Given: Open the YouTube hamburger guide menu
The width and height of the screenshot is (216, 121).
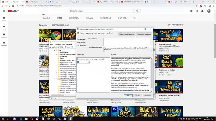Looking at the screenshot, I should (x=4, y=11).
